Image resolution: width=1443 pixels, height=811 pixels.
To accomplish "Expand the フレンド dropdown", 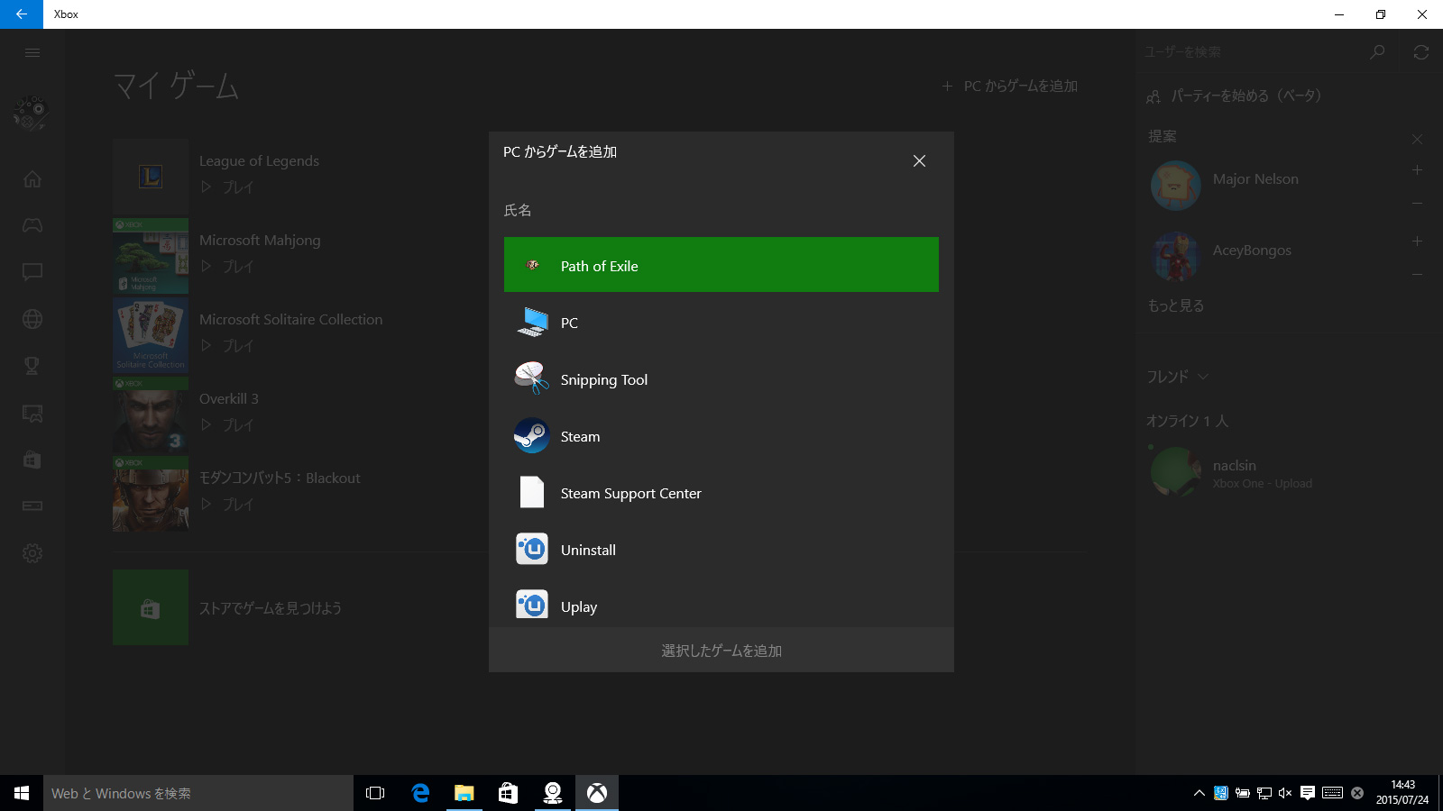I will (1177, 377).
